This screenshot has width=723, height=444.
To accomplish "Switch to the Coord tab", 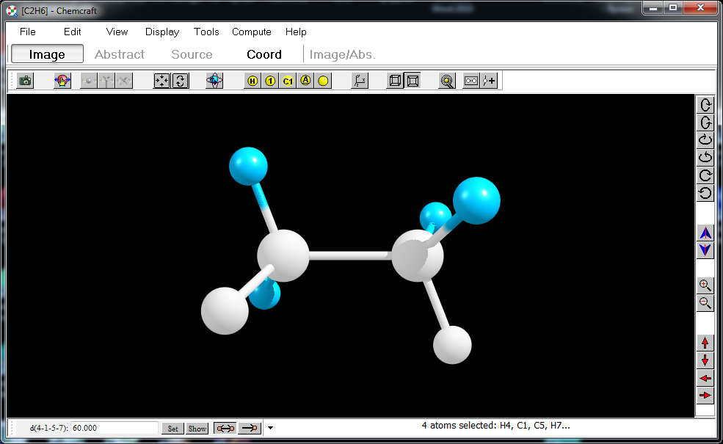I will [x=264, y=54].
